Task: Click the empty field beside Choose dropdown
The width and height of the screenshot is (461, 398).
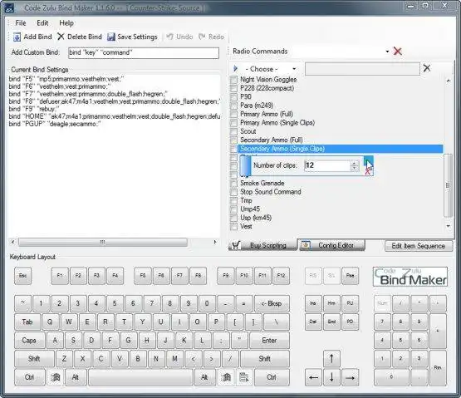Action: (362, 69)
